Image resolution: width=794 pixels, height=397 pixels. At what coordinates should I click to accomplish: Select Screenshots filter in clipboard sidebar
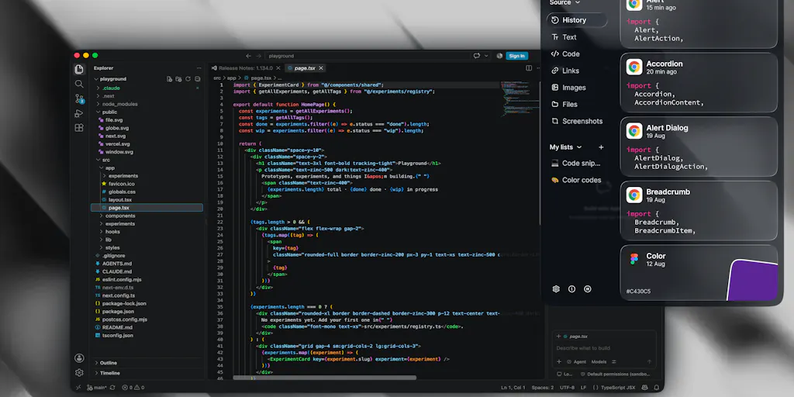[x=577, y=121]
